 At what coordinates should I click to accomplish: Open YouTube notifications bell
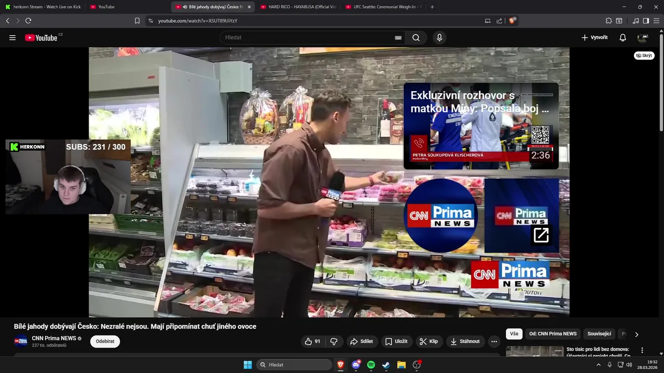click(x=623, y=37)
